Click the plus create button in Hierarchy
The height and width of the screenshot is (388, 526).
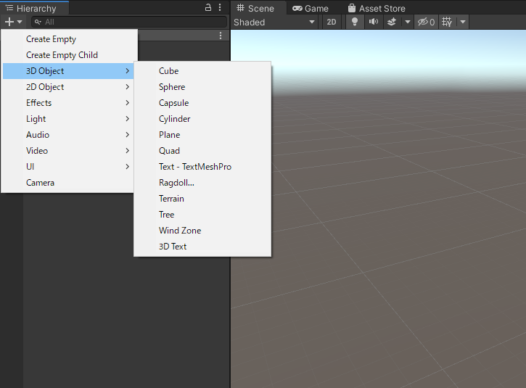tap(9, 22)
